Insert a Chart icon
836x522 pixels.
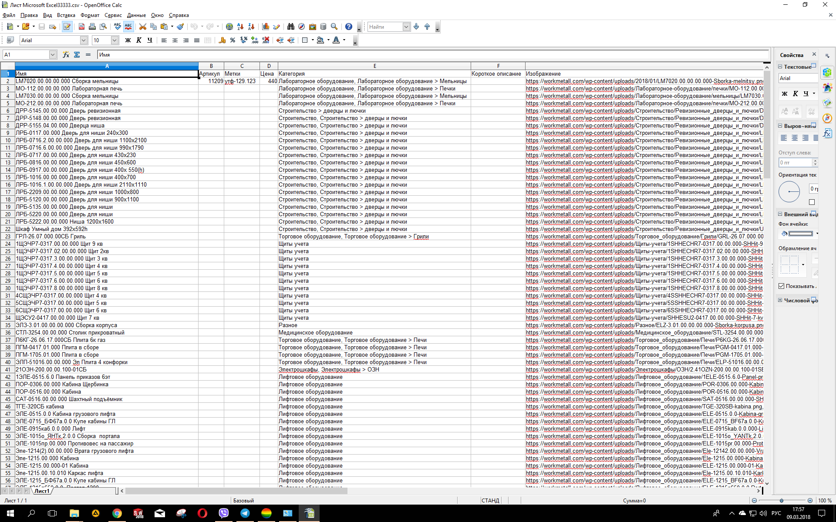click(x=266, y=27)
